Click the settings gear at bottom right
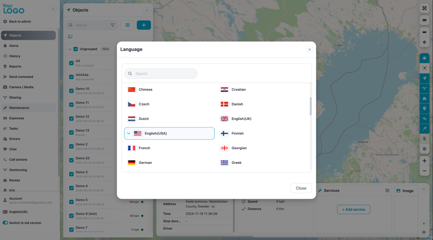 click(424, 232)
